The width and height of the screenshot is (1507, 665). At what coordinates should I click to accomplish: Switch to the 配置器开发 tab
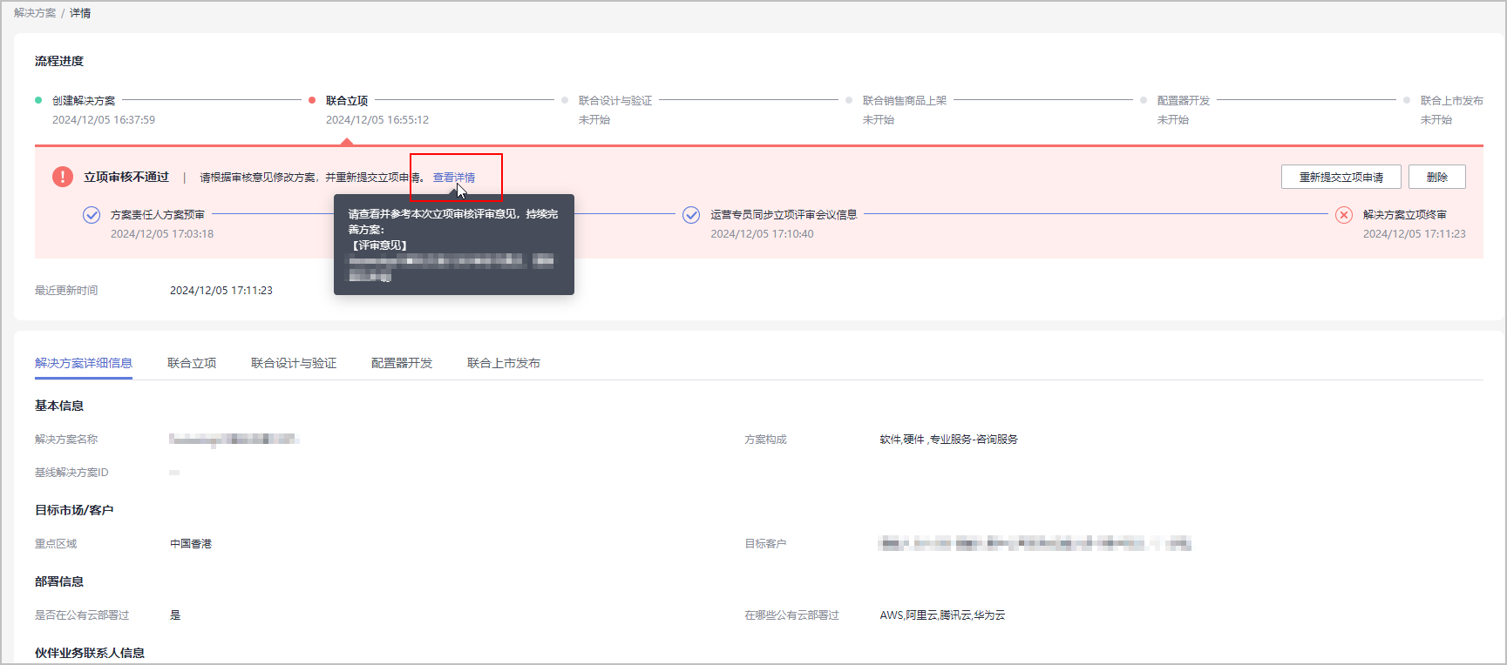click(402, 363)
